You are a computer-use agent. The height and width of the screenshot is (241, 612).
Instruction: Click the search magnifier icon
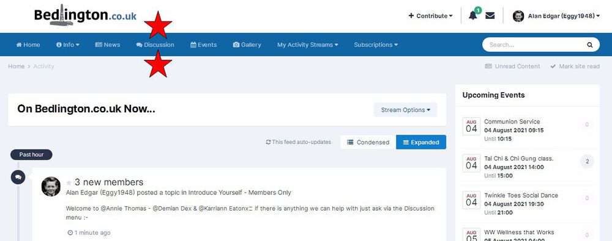590,45
